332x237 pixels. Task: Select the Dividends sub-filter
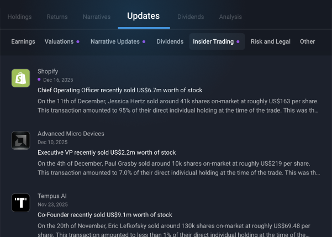170,41
